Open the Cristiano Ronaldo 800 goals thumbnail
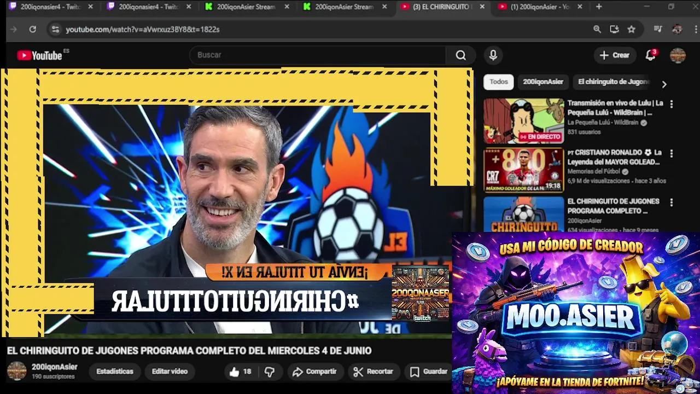Image resolution: width=700 pixels, height=394 pixels. pos(523,170)
